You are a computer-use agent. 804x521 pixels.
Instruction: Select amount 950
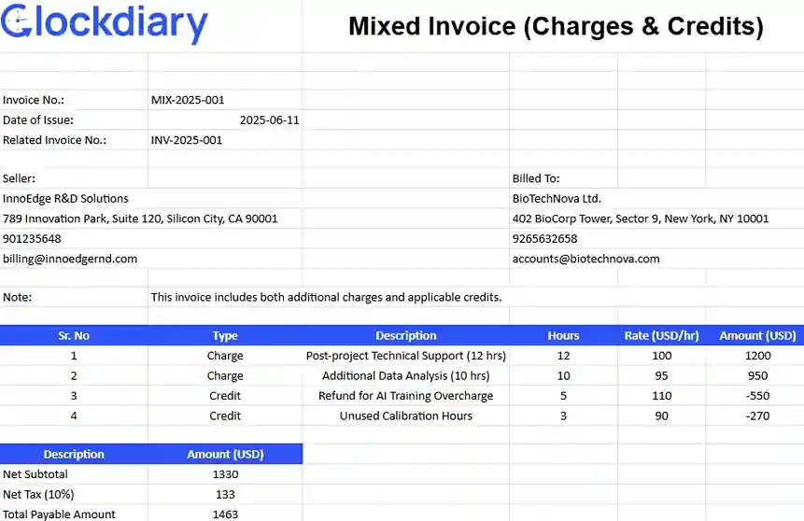pos(758,375)
